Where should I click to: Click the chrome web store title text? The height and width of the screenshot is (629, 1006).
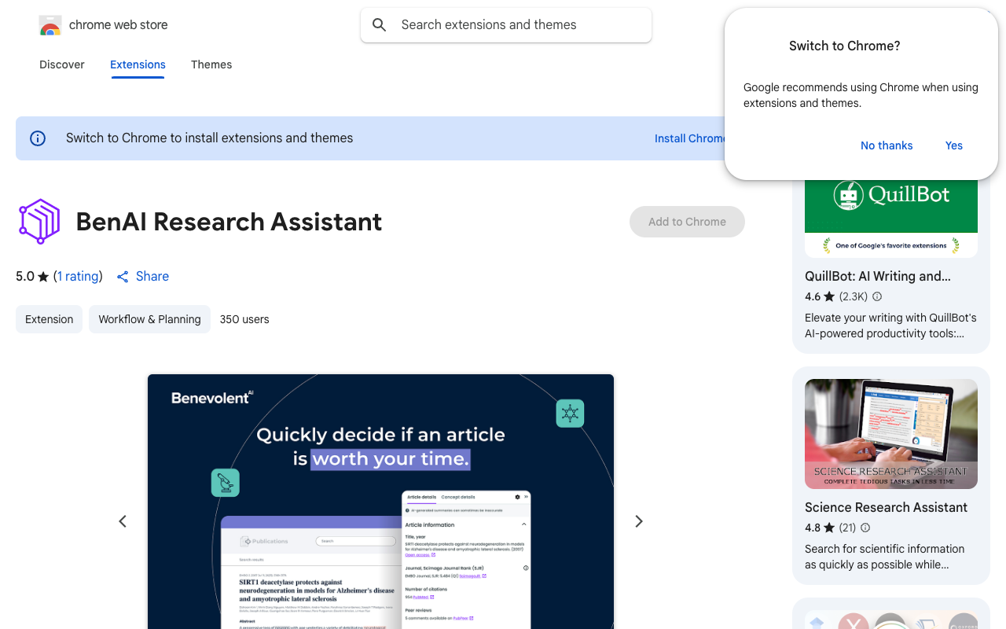coord(119,25)
